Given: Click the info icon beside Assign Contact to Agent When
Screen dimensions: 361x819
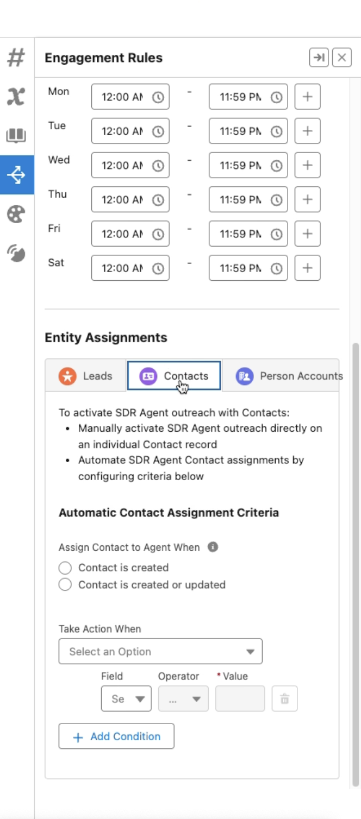Looking at the screenshot, I should (213, 547).
